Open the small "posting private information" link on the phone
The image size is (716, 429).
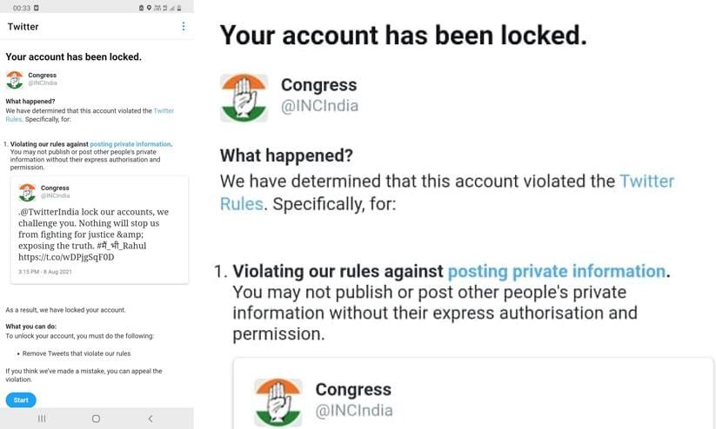[130, 144]
